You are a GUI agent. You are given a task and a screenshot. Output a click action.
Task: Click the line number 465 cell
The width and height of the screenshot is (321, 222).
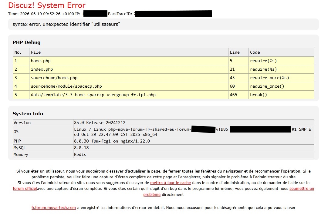pyautogui.click(x=238, y=95)
